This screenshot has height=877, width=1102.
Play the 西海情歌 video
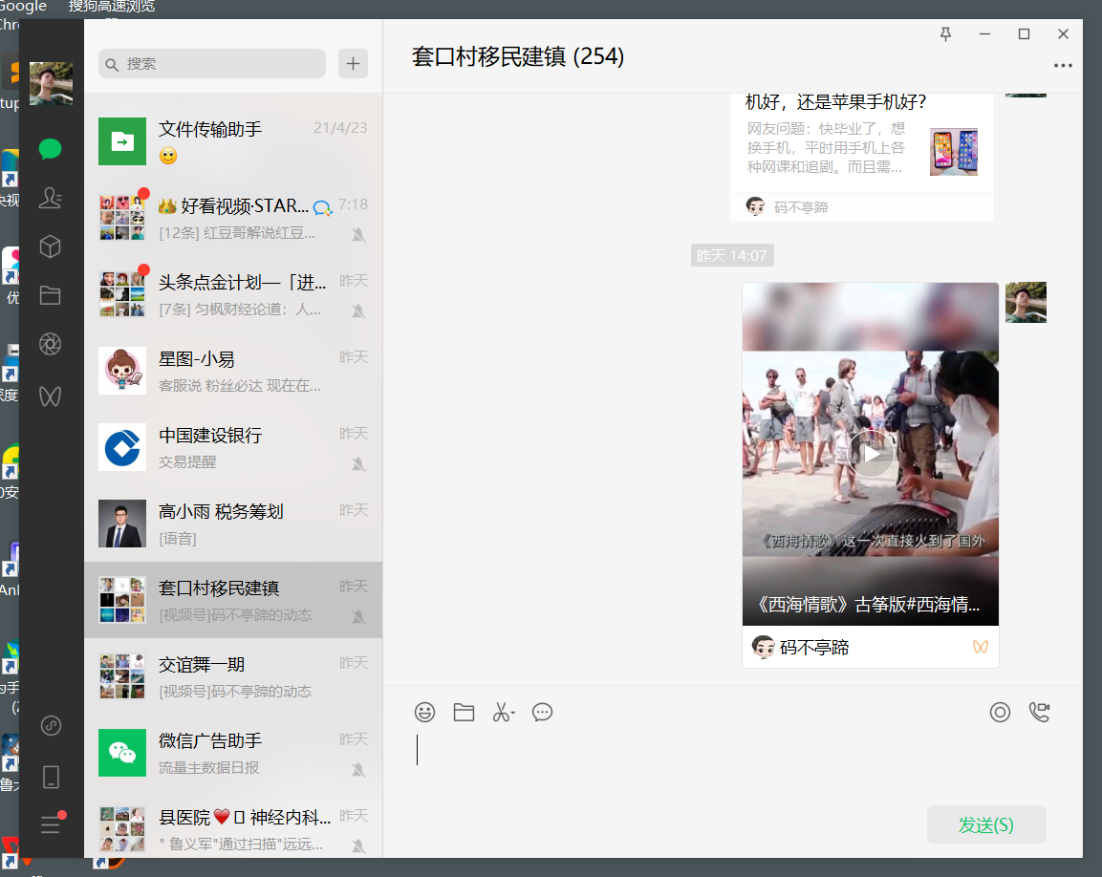871,454
